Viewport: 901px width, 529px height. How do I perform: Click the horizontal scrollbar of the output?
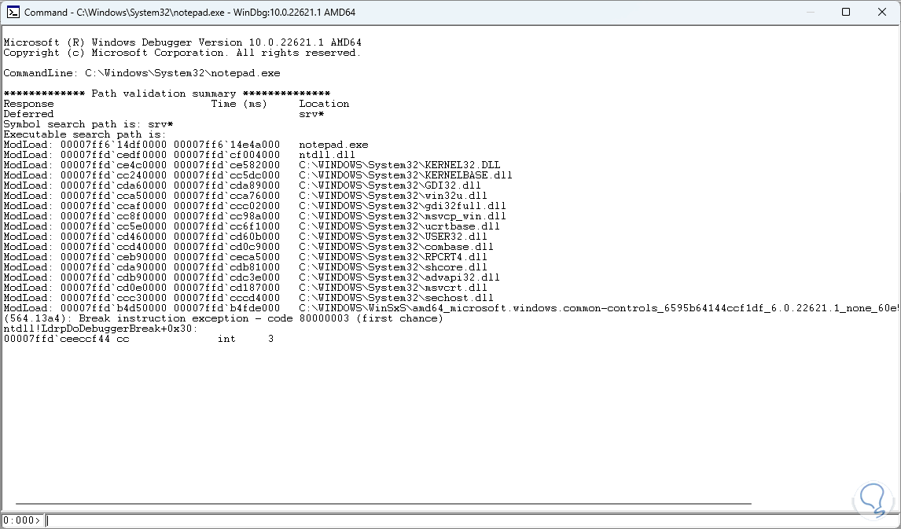pos(383,504)
